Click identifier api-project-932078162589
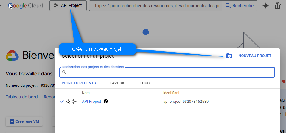Screen dimensions: 286x133 186,102
